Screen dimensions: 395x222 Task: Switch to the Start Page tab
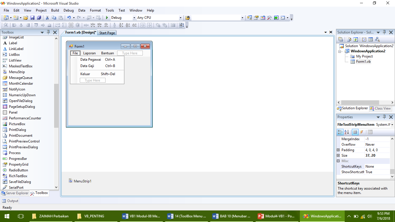pos(107,33)
